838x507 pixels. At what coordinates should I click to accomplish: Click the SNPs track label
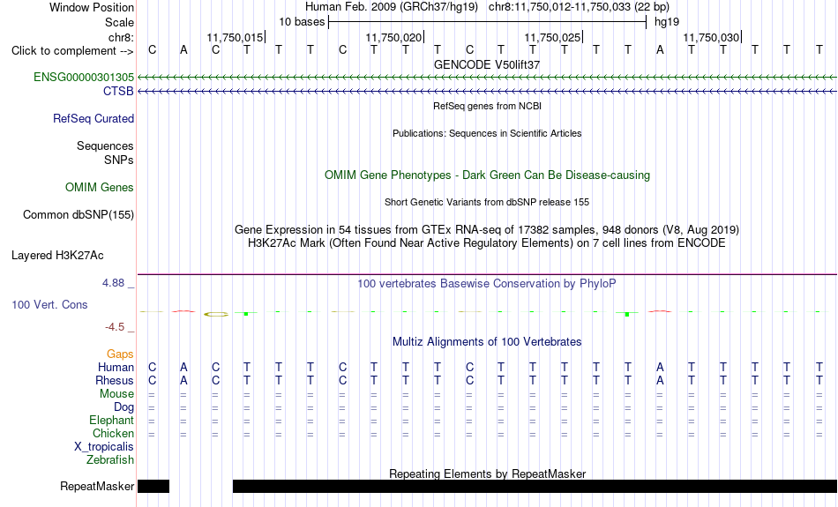tap(119, 160)
